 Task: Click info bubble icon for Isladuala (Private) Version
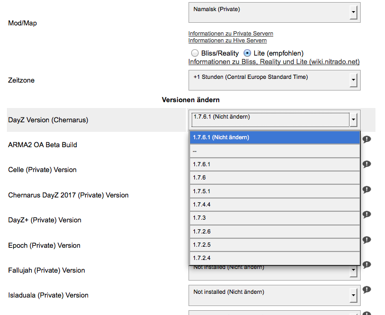366,290
